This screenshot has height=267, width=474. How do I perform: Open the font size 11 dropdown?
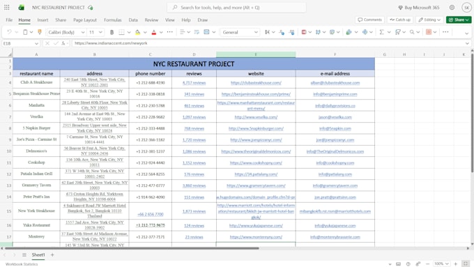point(100,32)
